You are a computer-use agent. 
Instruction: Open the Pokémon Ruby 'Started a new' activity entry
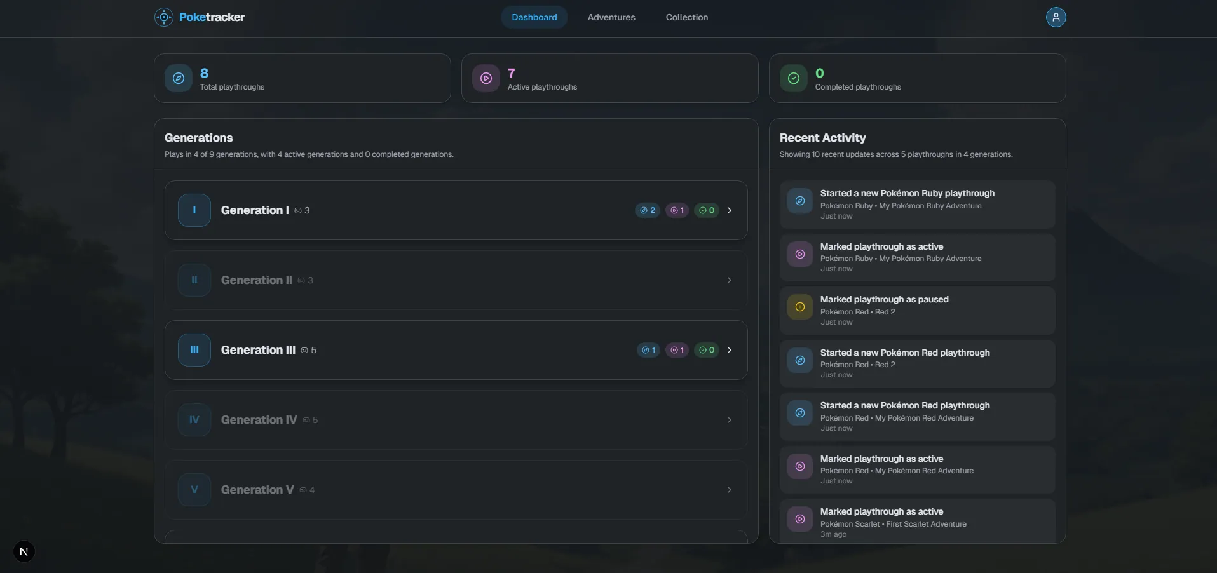pos(917,205)
